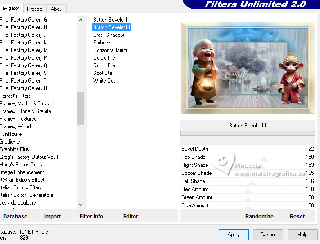Select Filter Factory Gallery G
320x244 pixels.
click(23, 20)
